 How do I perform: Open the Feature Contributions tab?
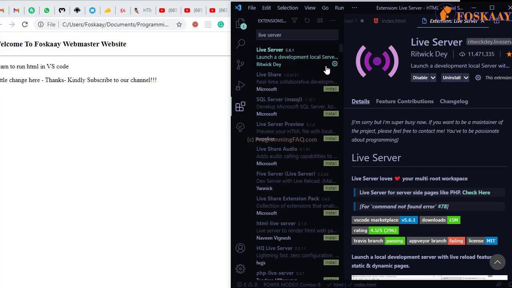coord(404,101)
